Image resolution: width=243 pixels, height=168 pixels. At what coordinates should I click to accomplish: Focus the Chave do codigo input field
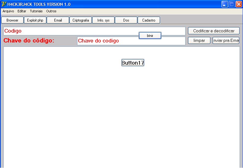131,41
